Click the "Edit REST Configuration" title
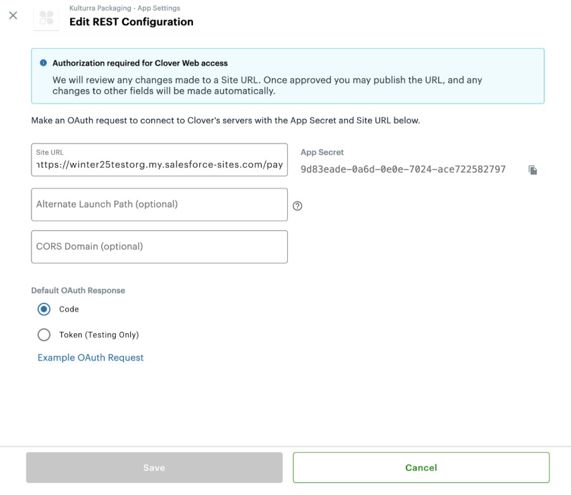Viewport: 571px width, 495px height. pyautogui.click(x=131, y=21)
